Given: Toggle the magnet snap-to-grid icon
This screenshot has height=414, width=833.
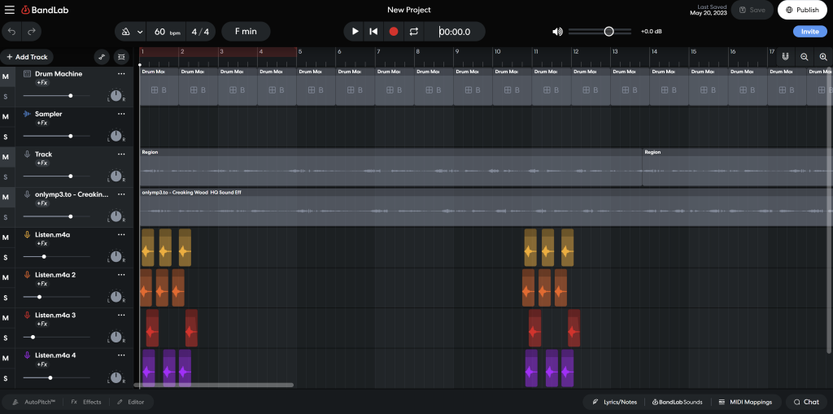Looking at the screenshot, I should pos(785,57).
